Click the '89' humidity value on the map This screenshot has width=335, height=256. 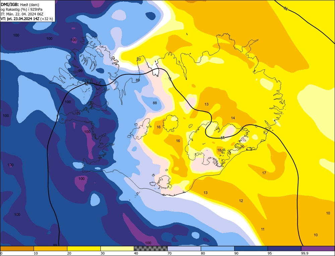(x=138, y=80)
